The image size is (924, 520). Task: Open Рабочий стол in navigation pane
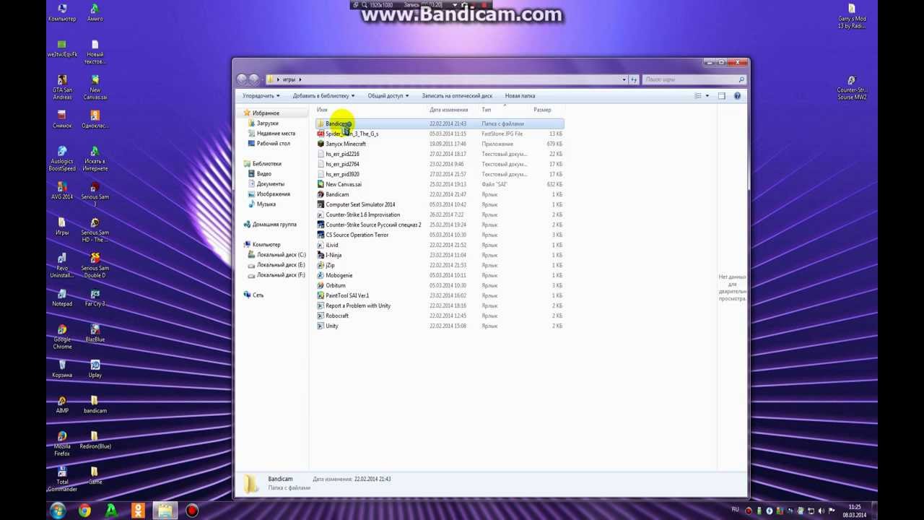pos(274,144)
